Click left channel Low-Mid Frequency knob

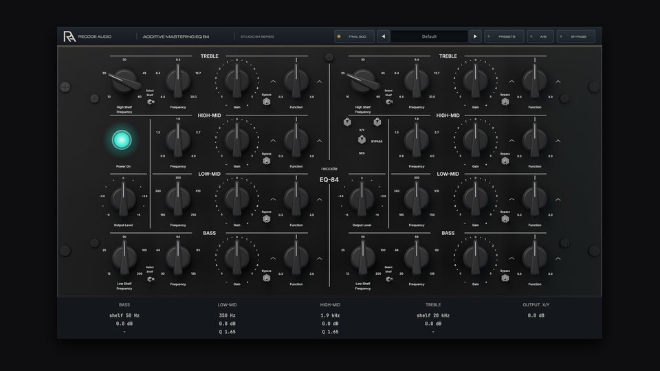pyautogui.click(x=178, y=199)
